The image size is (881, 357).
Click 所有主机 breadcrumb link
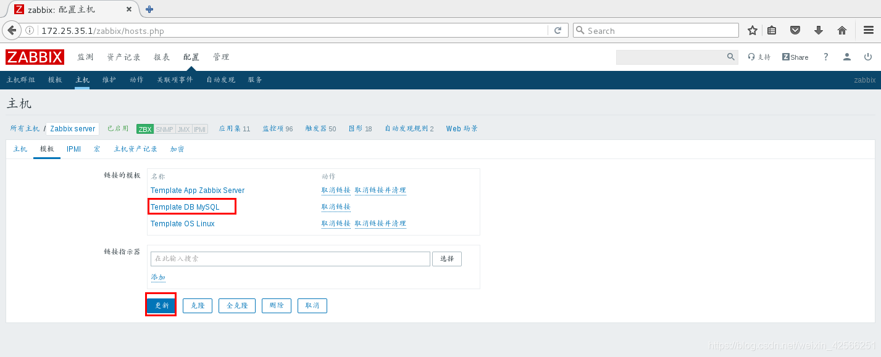pos(25,129)
